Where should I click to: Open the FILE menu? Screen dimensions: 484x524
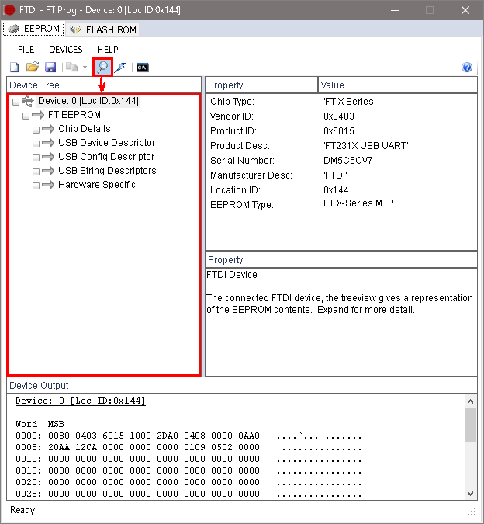click(x=26, y=50)
